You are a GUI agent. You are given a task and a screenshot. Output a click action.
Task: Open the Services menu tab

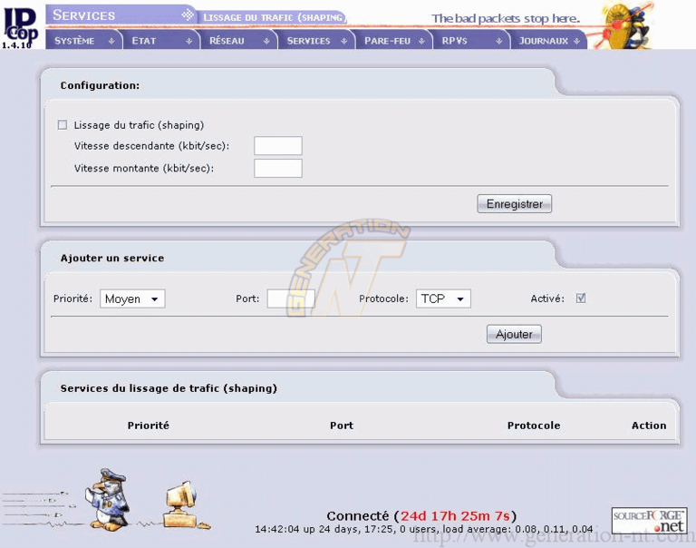coord(316,41)
